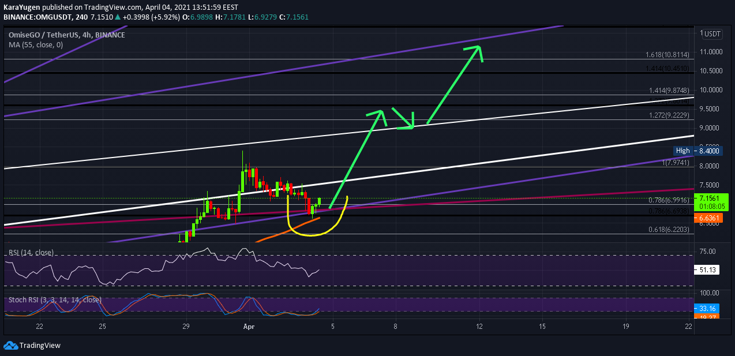Select the OmiseGO / TetherUS chart title

point(66,35)
